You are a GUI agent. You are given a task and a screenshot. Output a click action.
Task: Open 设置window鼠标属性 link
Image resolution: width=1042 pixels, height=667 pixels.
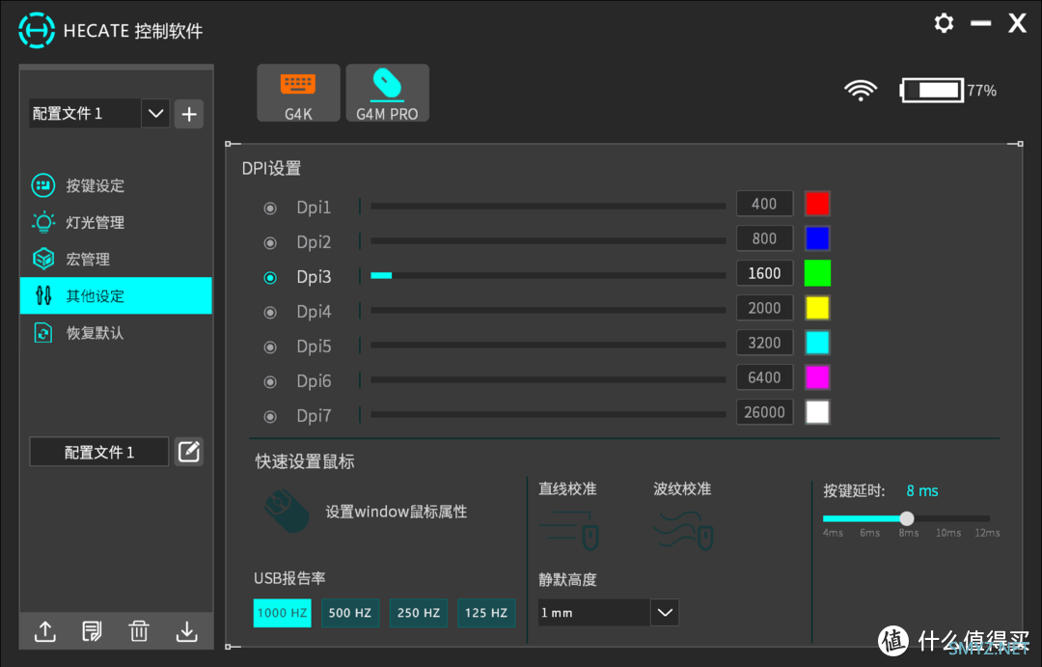[397, 512]
